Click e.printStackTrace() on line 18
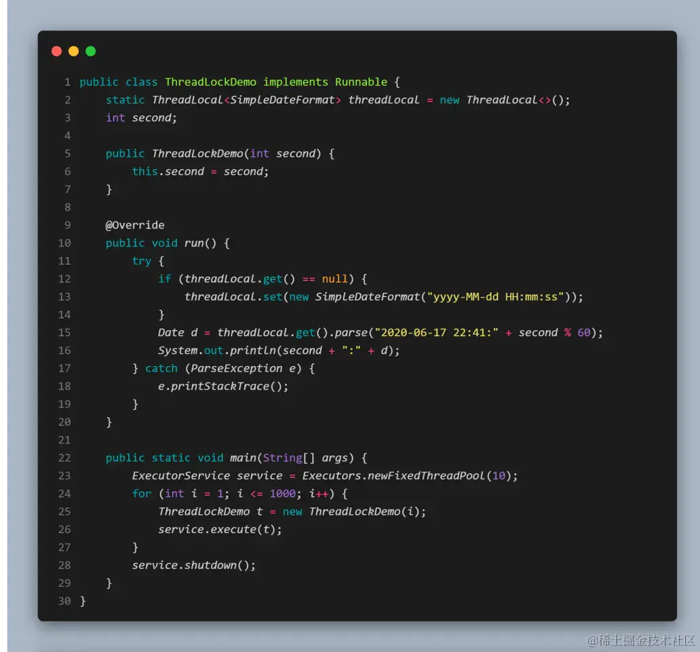 click(x=220, y=386)
